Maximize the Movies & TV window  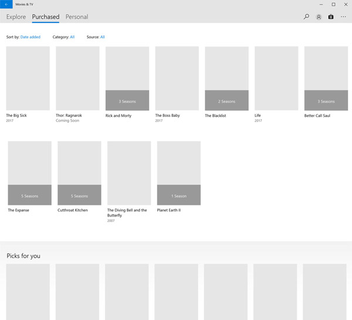pos(334,4)
